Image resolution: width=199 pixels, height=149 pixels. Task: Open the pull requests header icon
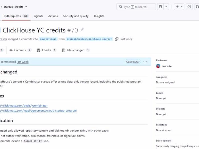[197, 7]
